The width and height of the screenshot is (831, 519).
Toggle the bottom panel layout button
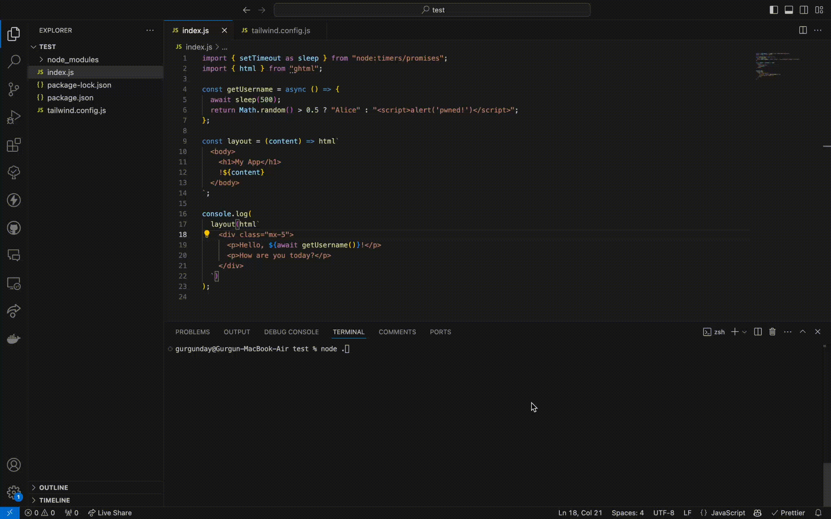click(x=789, y=10)
